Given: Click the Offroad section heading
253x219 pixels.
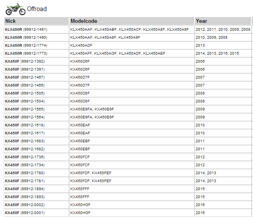Looking at the screenshot, I should pos(37,9).
